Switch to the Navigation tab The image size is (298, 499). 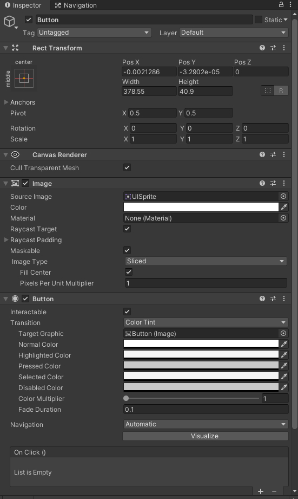coord(76,5)
